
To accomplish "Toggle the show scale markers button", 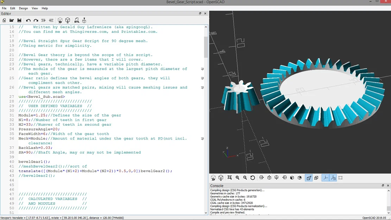I will coord(333,177).
